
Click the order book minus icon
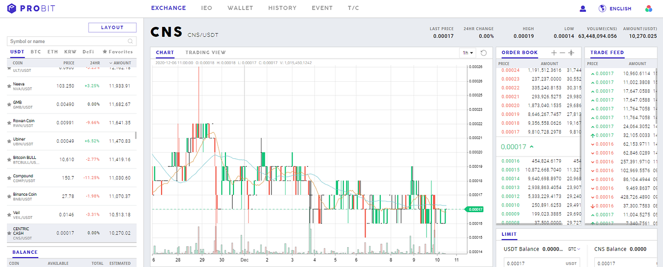tap(562, 52)
